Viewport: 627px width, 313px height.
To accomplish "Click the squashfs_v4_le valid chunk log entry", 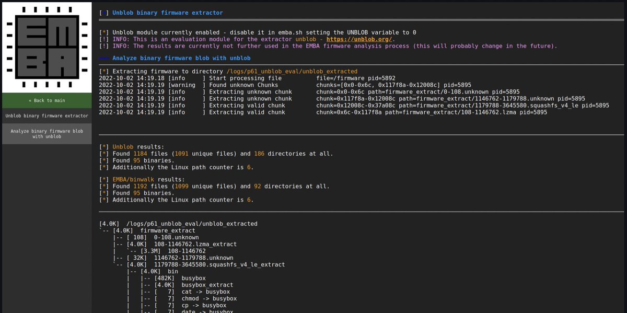I will tap(354, 106).
